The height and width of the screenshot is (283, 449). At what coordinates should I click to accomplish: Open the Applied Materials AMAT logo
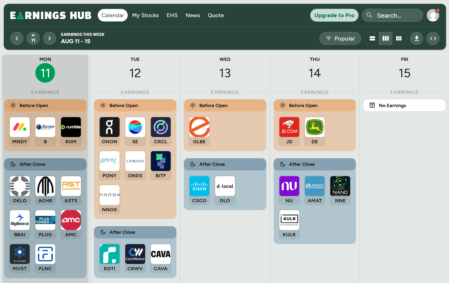tap(315, 186)
